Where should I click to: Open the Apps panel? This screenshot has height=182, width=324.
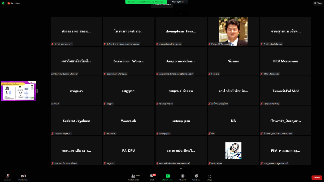(x=210, y=176)
